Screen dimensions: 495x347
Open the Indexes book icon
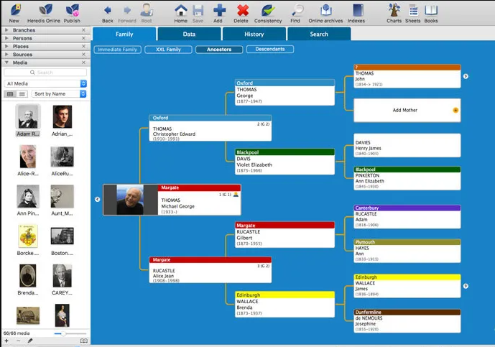click(358, 10)
